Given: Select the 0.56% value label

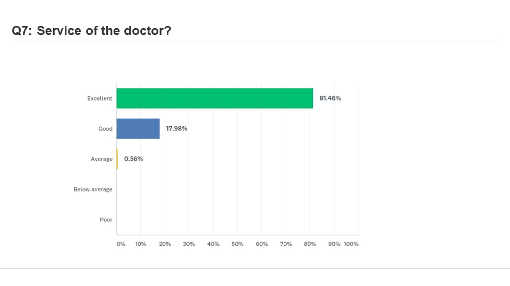Looking at the screenshot, I should click(x=133, y=159).
